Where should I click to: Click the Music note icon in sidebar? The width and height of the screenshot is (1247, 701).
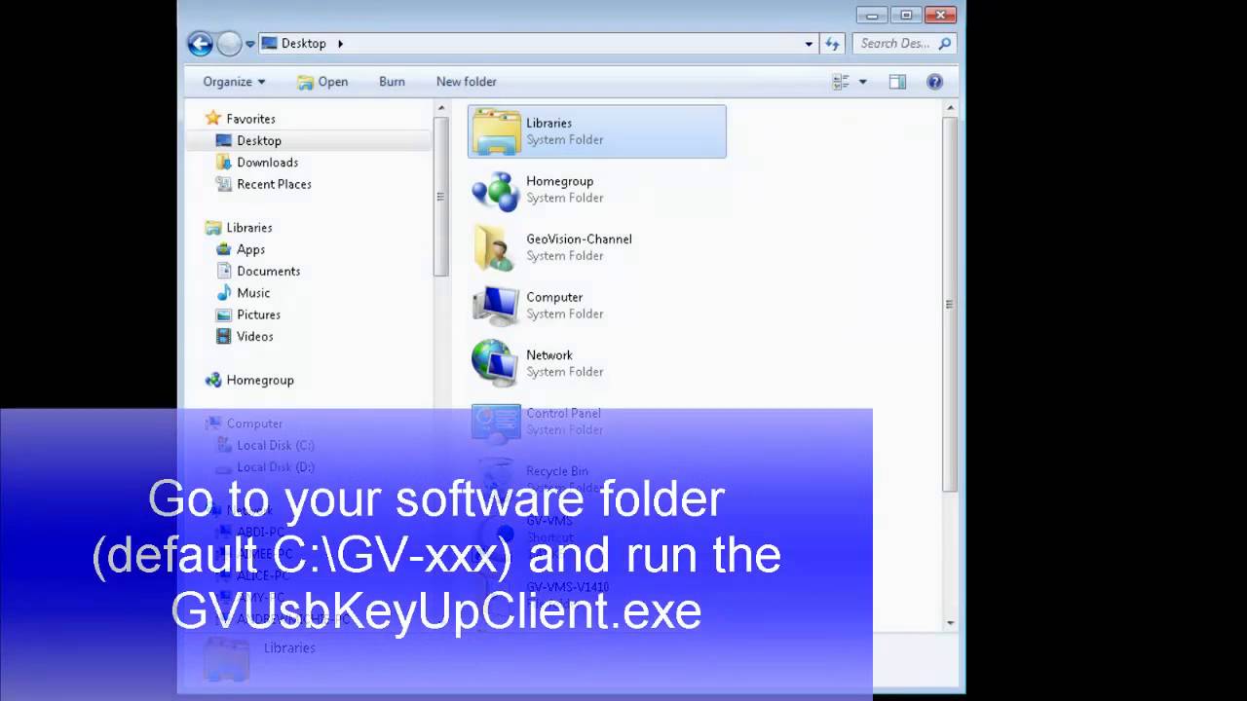224,293
